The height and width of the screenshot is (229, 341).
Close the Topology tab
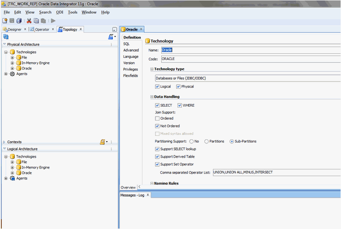coord(81,29)
